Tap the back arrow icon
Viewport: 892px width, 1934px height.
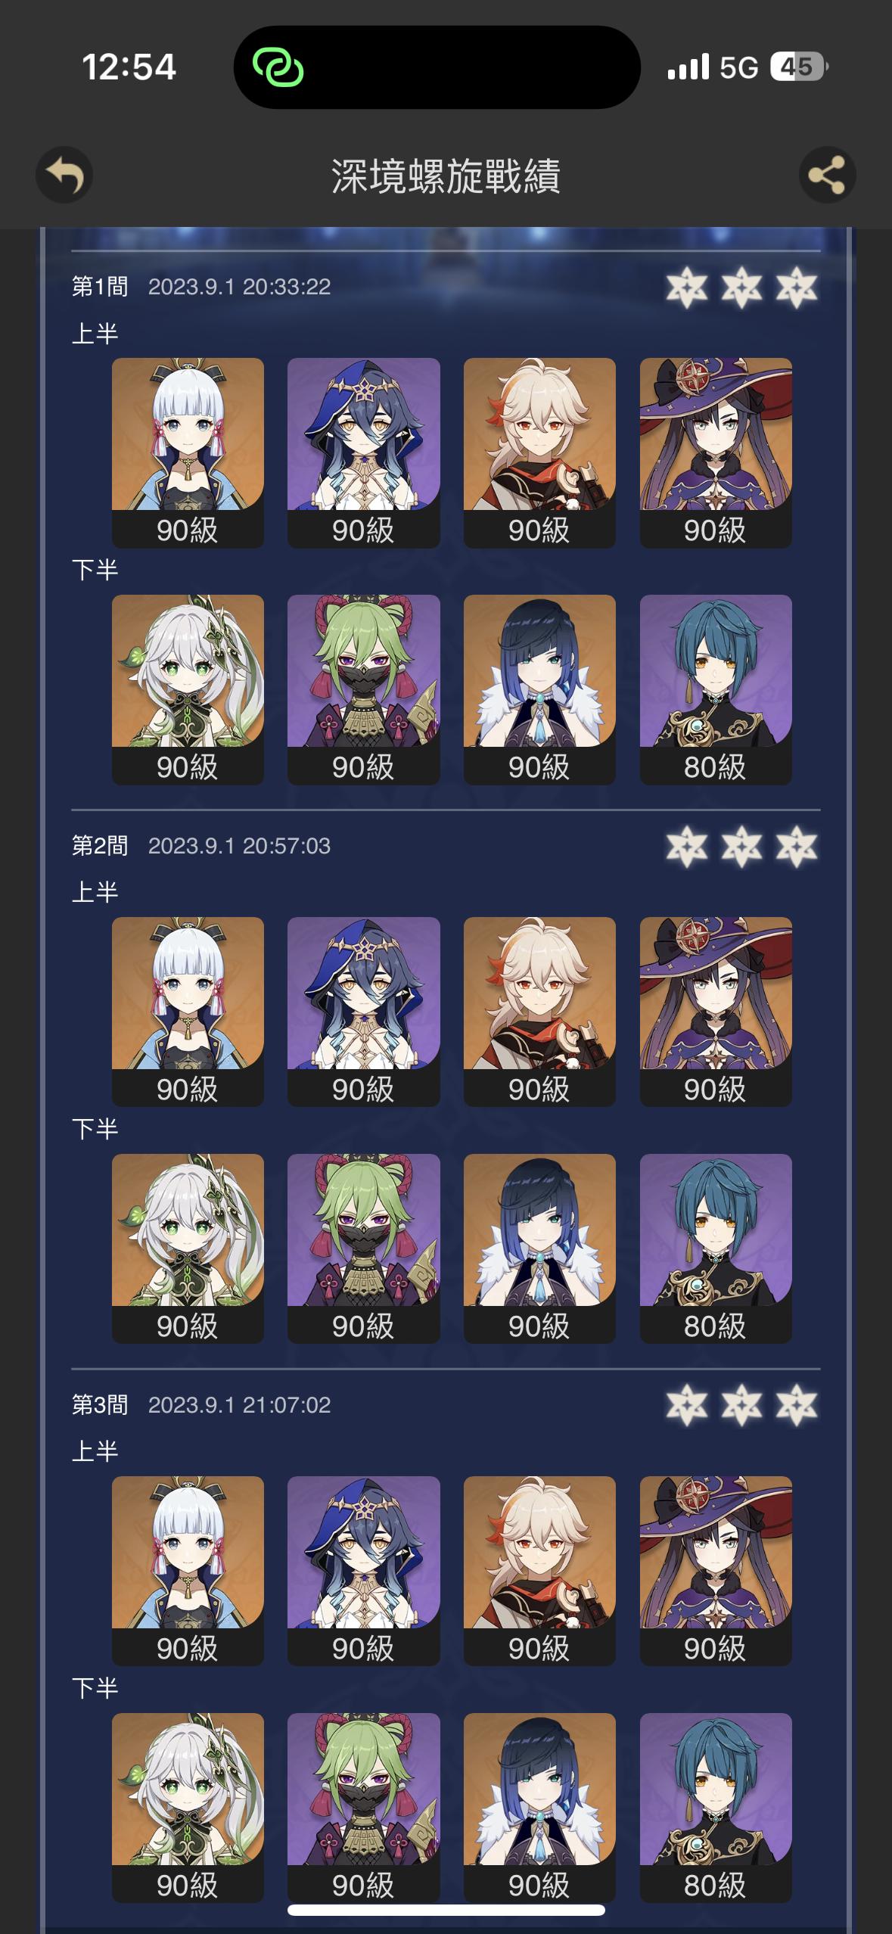pos(64,175)
